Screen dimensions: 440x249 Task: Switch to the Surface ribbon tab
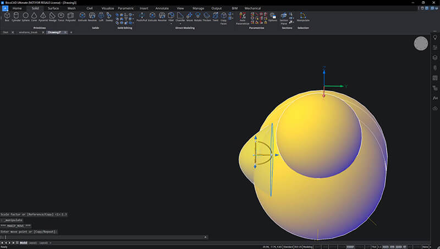coord(53,8)
